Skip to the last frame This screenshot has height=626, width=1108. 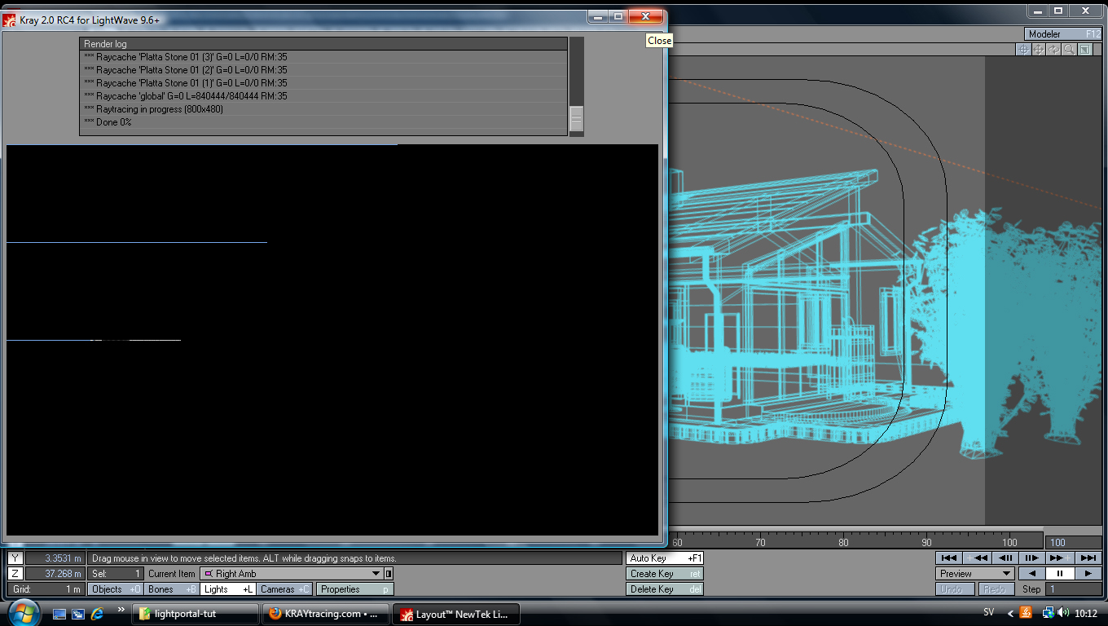(1088, 558)
